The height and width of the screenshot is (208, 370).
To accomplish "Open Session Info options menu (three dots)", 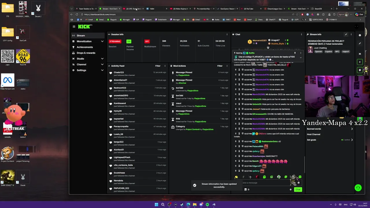I will click(227, 34).
